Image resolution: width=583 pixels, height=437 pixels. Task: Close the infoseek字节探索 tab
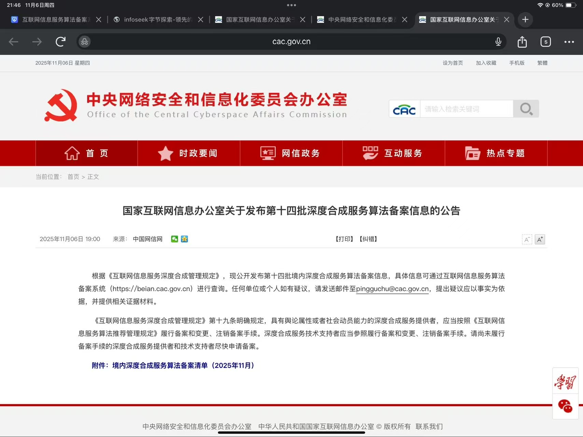point(201,19)
